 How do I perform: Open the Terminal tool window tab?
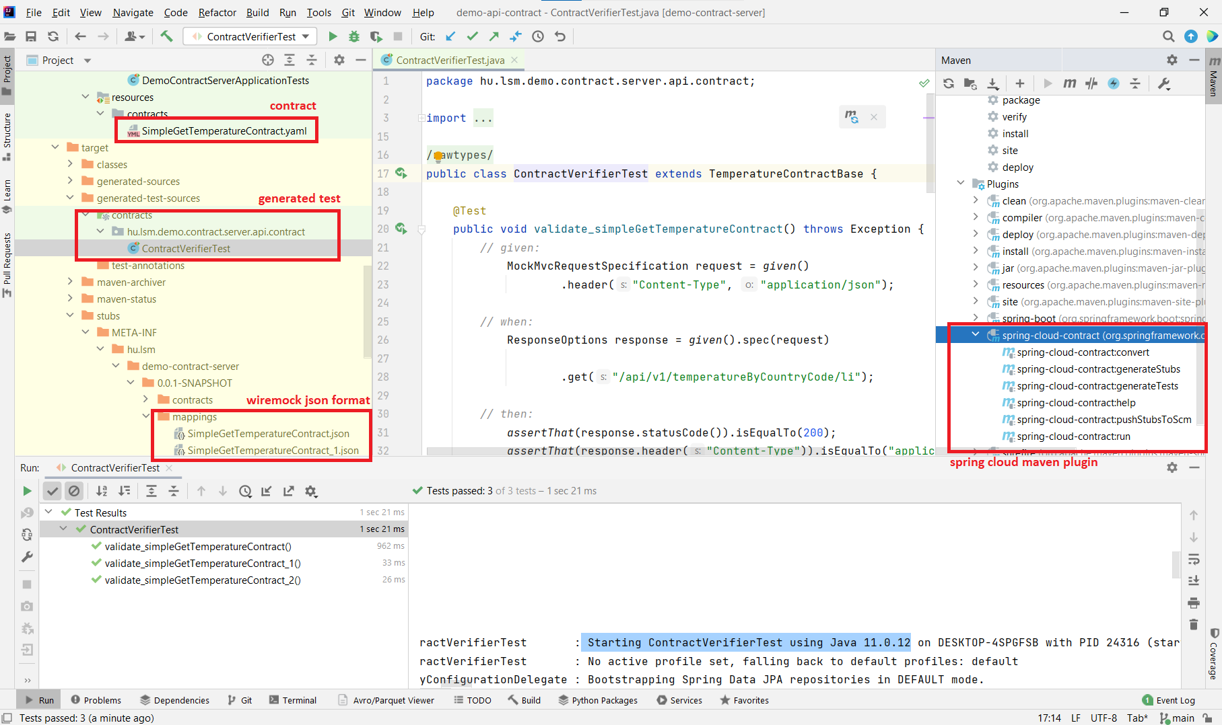click(x=293, y=700)
